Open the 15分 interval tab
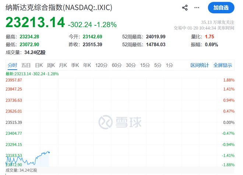 coord(145,65)
